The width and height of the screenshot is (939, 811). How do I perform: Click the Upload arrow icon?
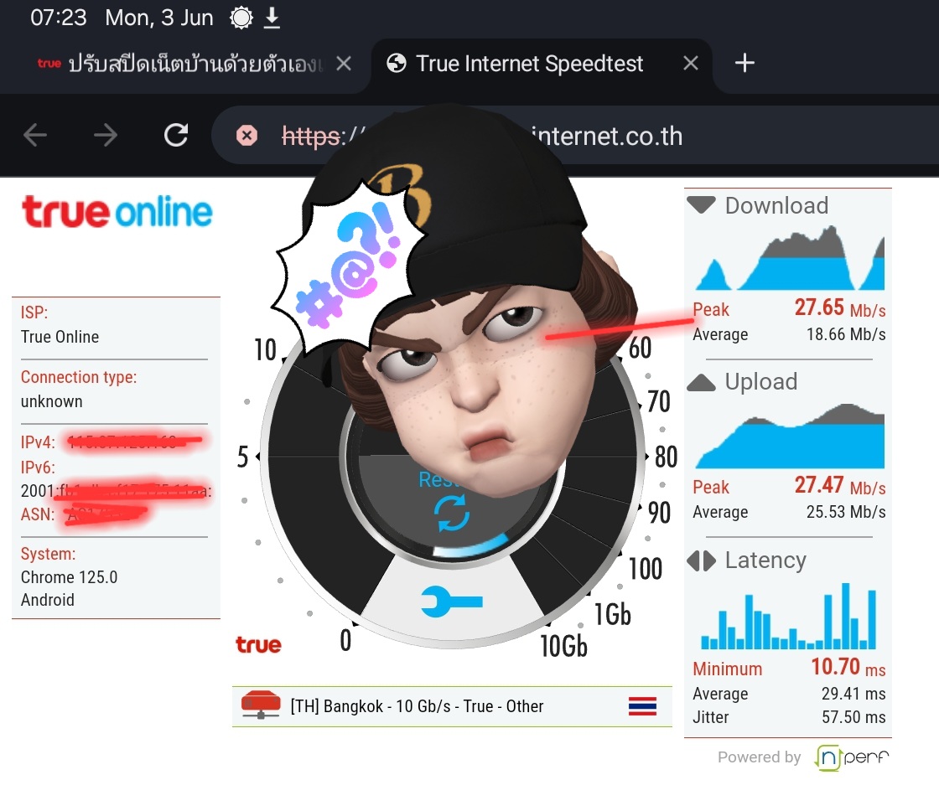click(x=701, y=382)
